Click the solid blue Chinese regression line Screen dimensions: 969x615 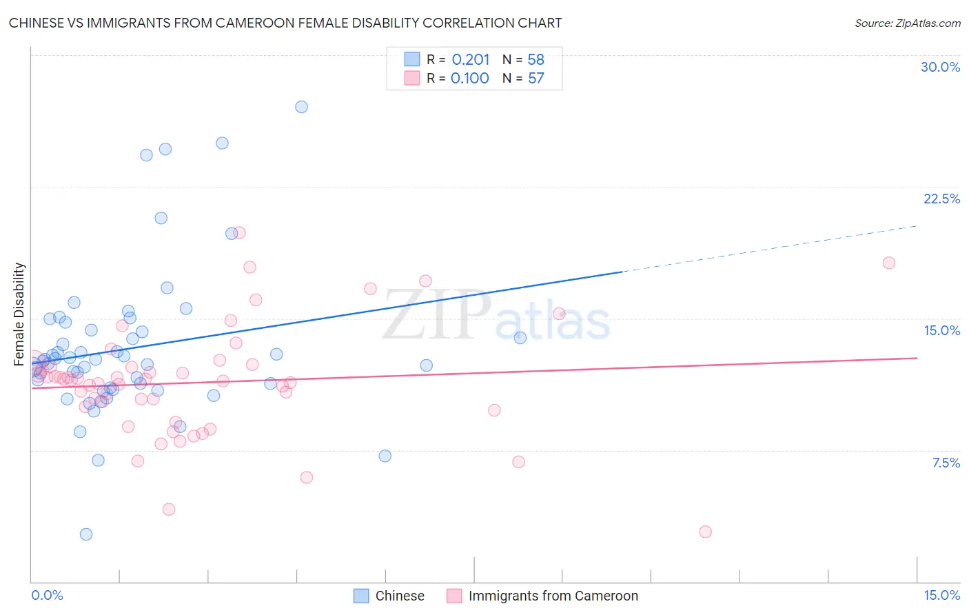327,317
